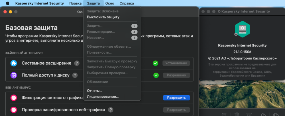The height and width of the screenshot is (116, 285).
Task: Click the Базовая защита heading
Action: point(31,28)
